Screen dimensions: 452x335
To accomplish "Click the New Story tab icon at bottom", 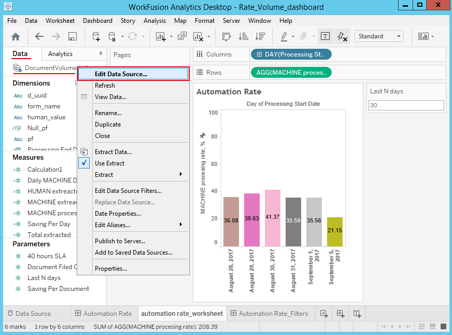I will pyautogui.click(x=357, y=314).
